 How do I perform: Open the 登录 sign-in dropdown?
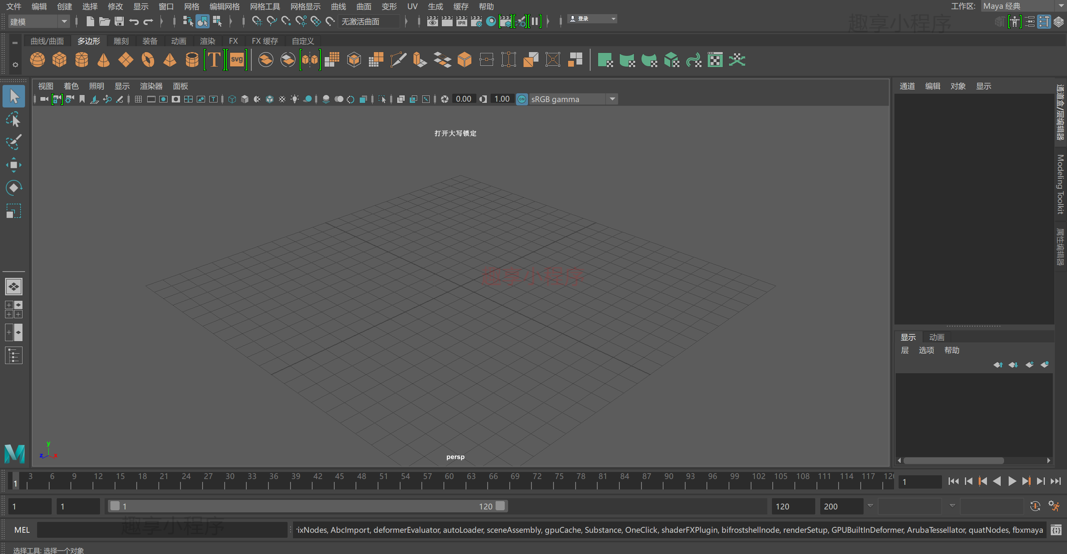click(592, 19)
